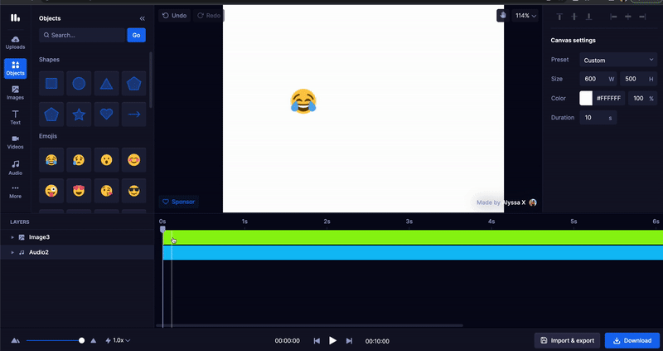Select the blue Audio2 timeline clip

(413, 253)
